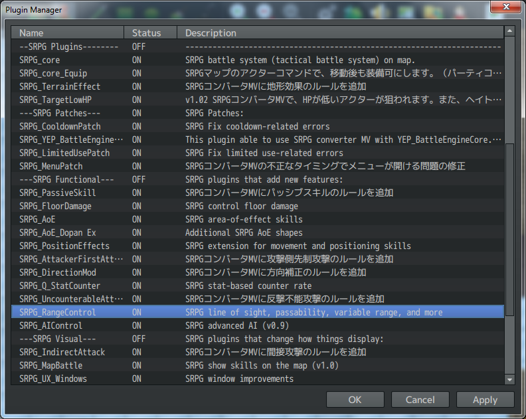Click OFF status of --SRPG Plugins-- row
This screenshot has height=419, width=526.
[x=139, y=46]
